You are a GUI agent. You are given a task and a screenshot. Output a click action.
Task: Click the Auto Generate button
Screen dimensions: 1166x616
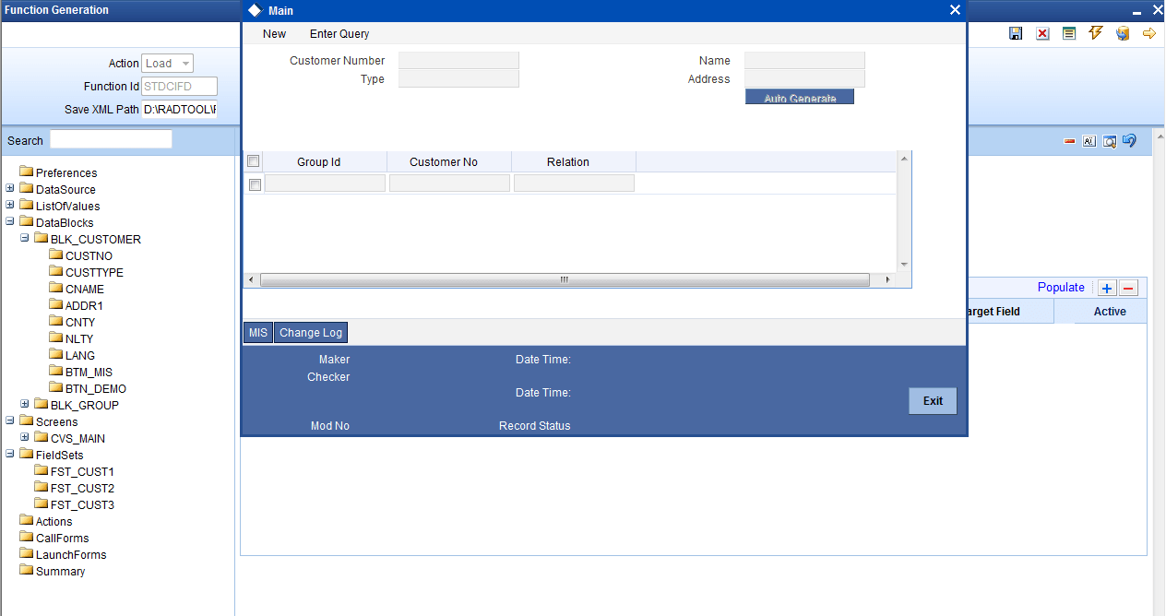(x=800, y=97)
